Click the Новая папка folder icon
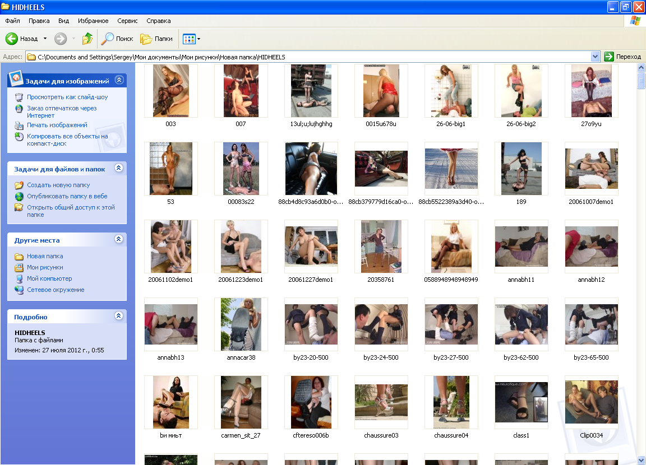This screenshot has height=465, width=646. 19,257
